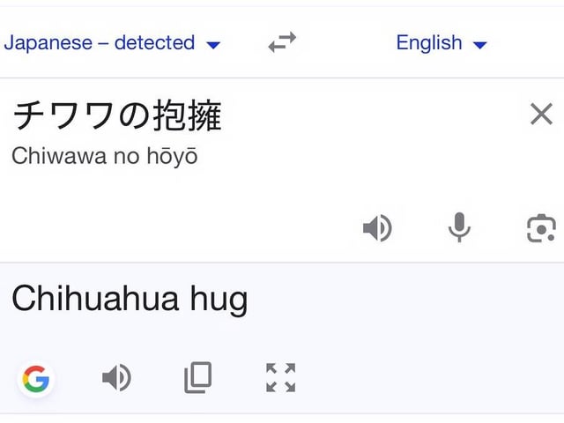Copy the translation to clipboard

pos(198,378)
